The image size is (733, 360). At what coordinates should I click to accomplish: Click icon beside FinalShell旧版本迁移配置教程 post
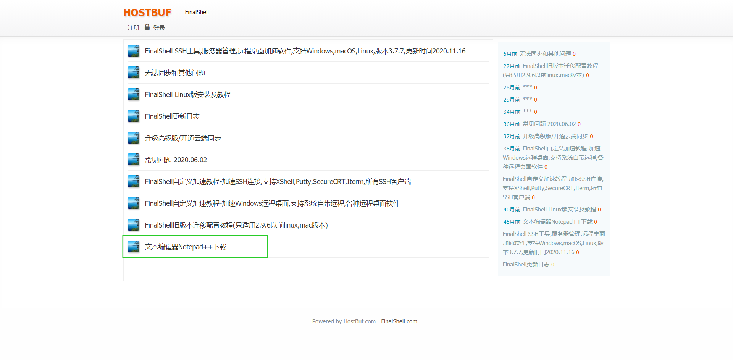(x=133, y=225)
